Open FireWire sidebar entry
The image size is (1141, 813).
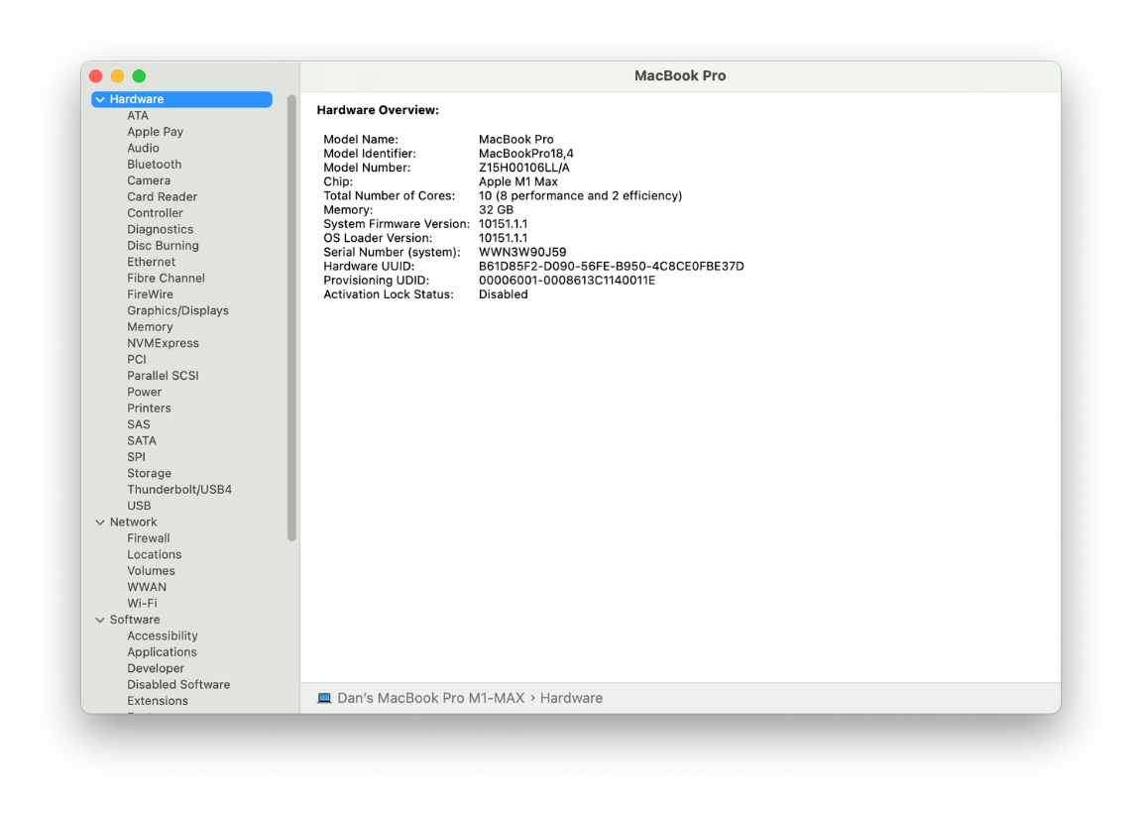click(x=151, y=294)
